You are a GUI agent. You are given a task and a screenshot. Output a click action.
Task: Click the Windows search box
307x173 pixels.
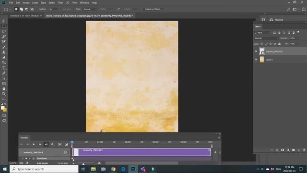[44, 169]
